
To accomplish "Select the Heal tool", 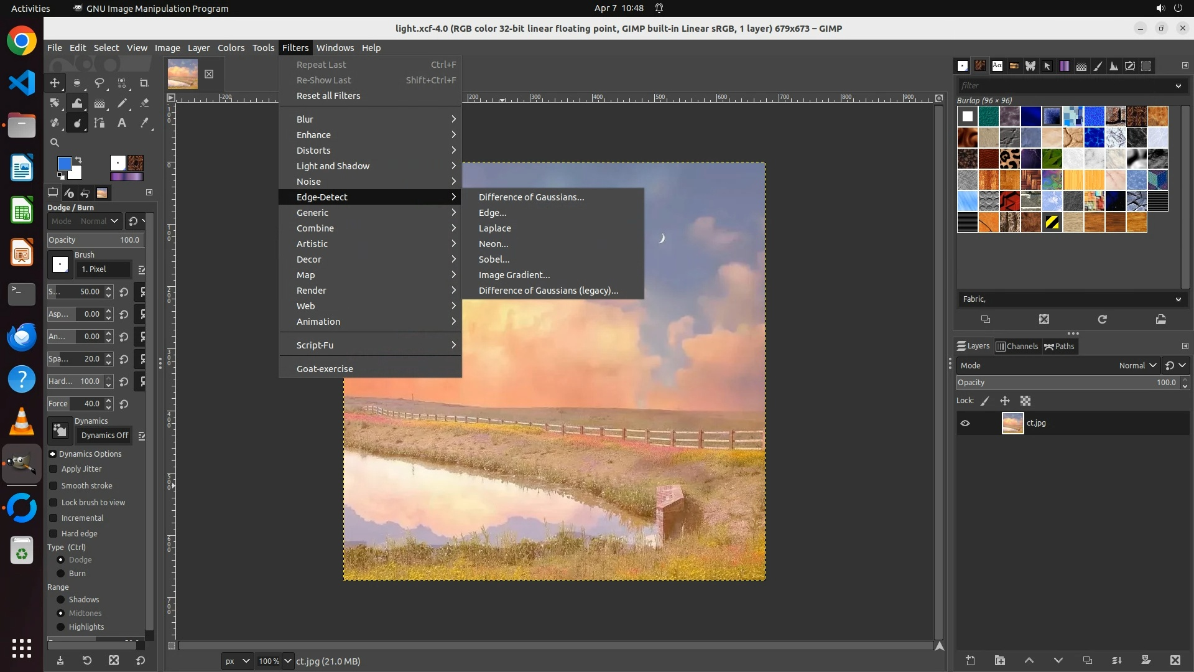I will tap(55, 123).
